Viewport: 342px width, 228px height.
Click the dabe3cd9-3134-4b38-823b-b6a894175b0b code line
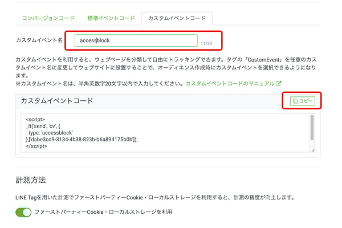(x=82, y=139)
